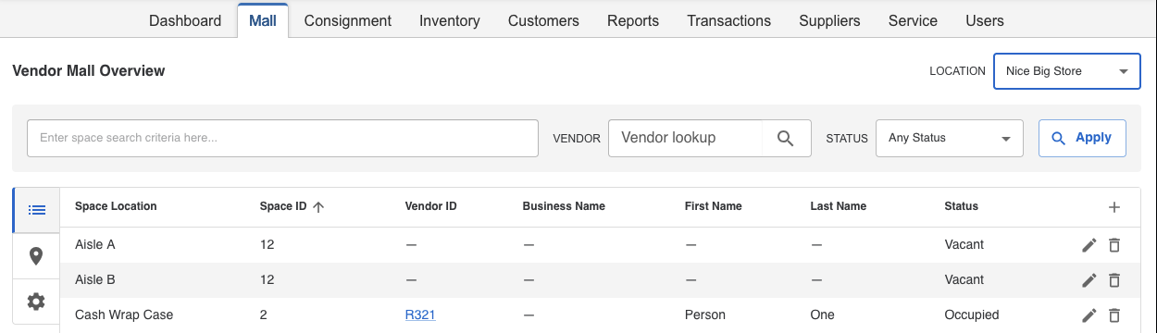Image resolution: width=1157 pixels, height=333 pixels.
Task: Select the Aisle A cell
Action: tap(95, 245)
